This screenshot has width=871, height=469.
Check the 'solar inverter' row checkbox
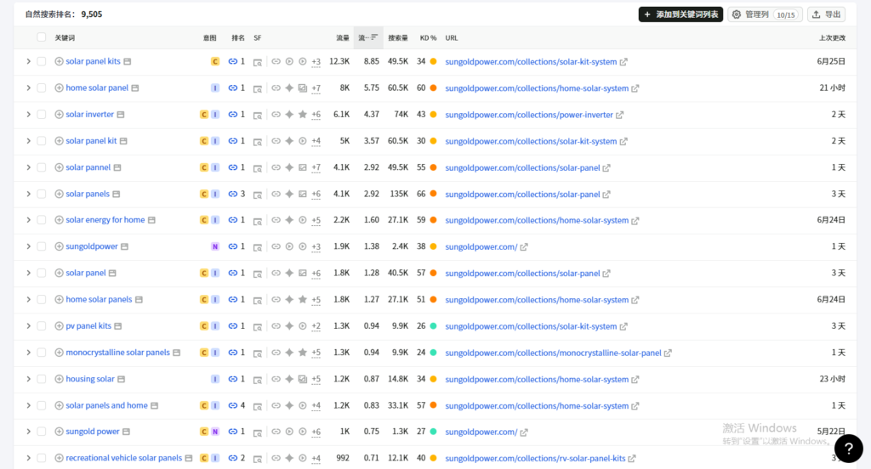[x=41, y=115]
